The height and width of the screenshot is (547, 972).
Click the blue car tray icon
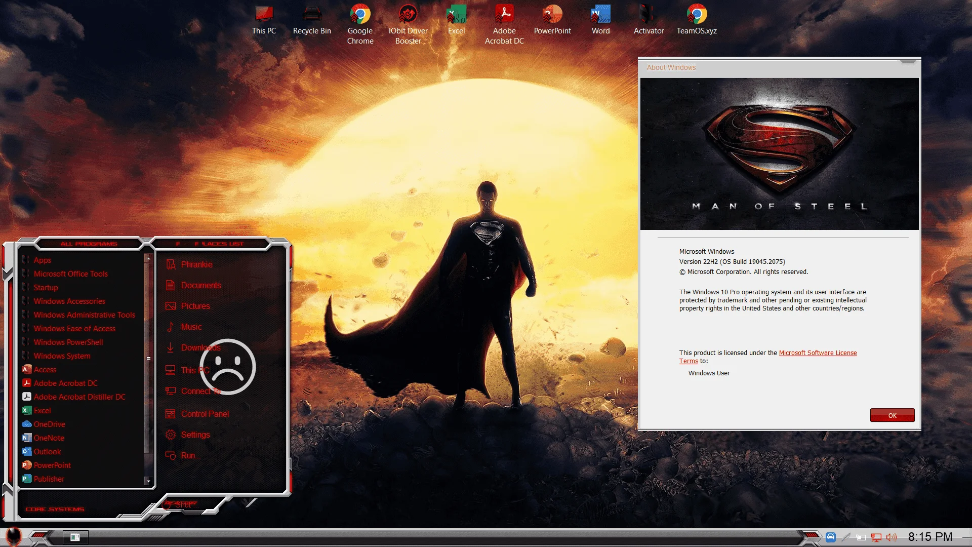831,537
